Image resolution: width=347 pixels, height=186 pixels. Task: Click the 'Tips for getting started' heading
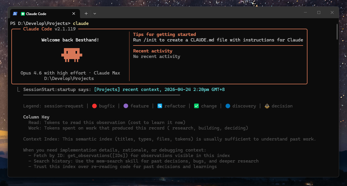164,34
